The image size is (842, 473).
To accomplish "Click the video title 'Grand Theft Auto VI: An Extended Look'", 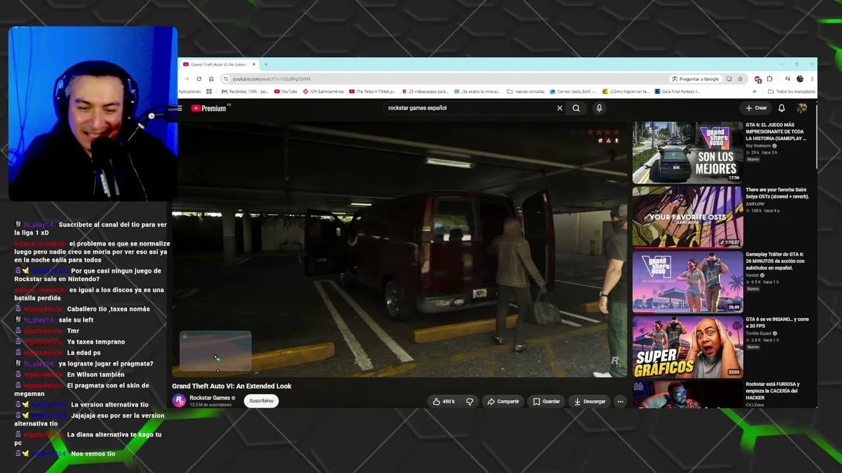I will (232, 386).
